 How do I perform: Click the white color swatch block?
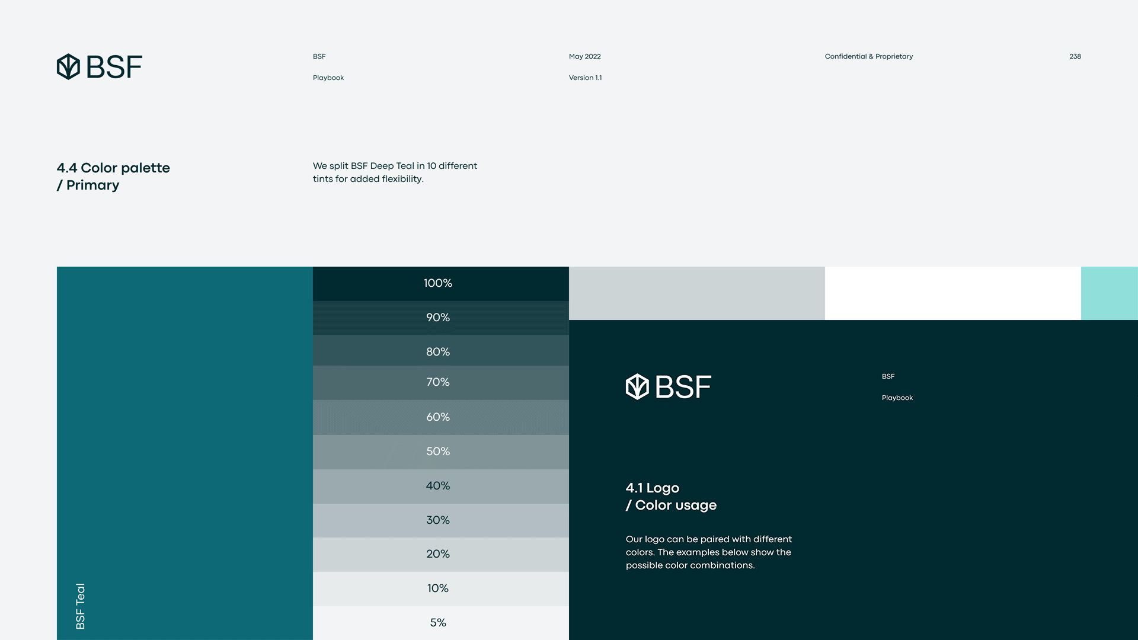pyautogui.click(x=952, y=293)
